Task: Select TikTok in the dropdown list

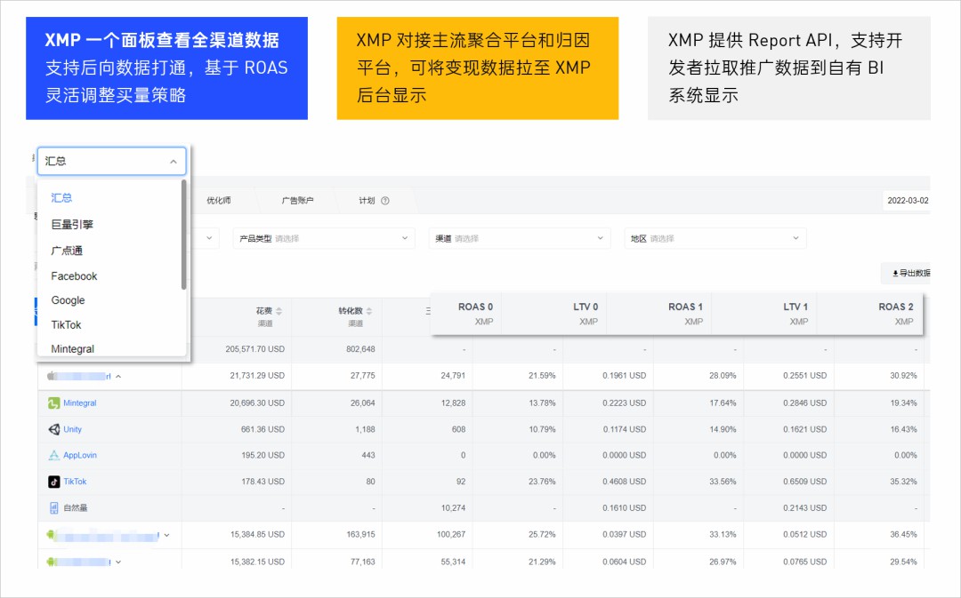Action: click(66, 325)
